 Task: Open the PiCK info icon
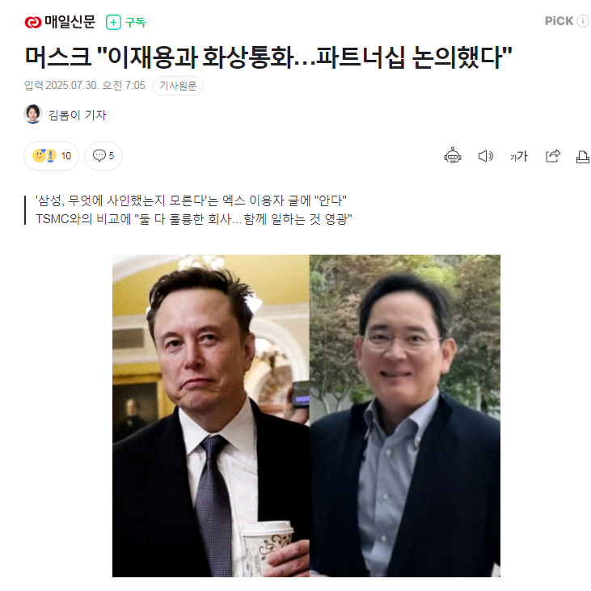coord(583,21)
